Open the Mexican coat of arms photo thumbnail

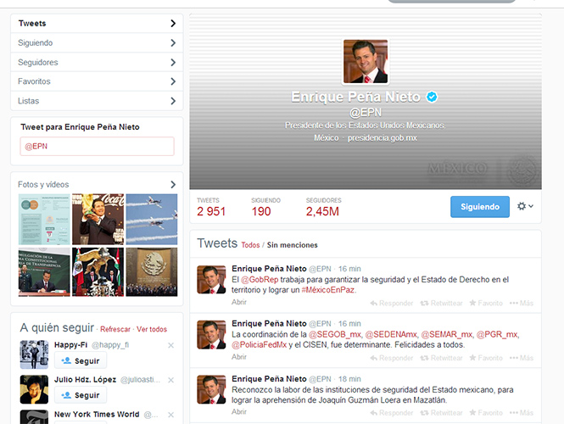pos(152,272)
